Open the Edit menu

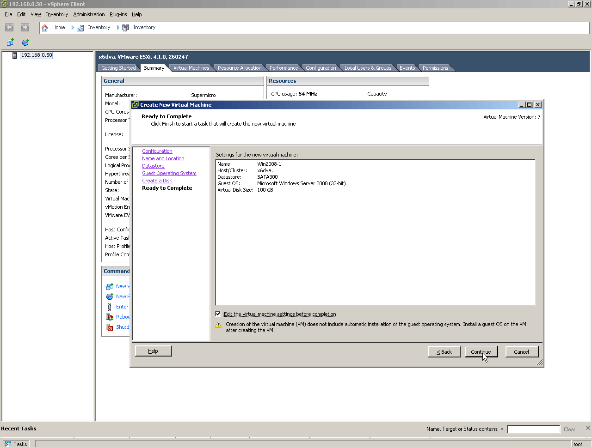(21, 14)
